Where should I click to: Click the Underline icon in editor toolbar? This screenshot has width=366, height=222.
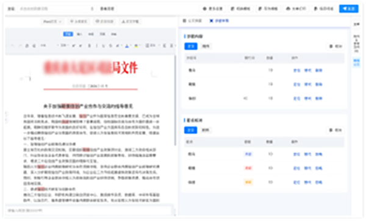click(103, 46)
